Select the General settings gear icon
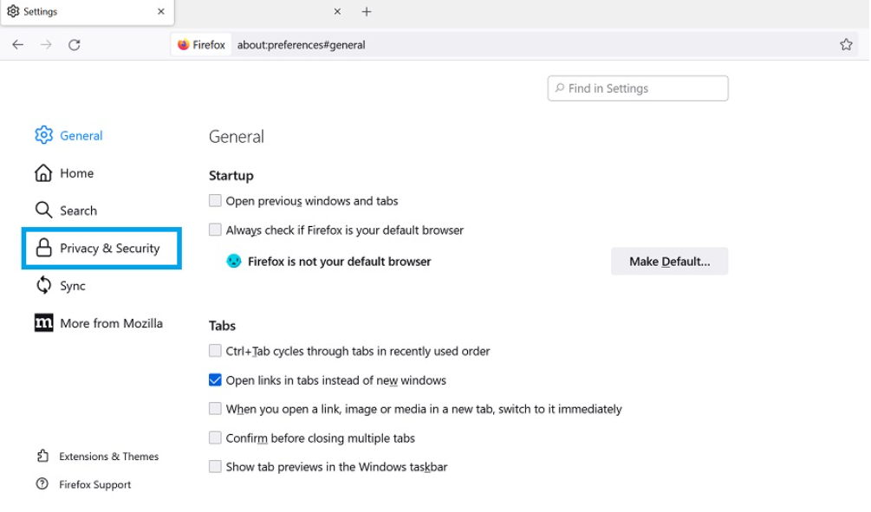The height and width of the screenshot is (512, 871). click(43, 135)
